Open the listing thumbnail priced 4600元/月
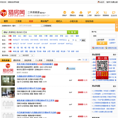Screen dimensions: 118x118 (x=8, y=81)
